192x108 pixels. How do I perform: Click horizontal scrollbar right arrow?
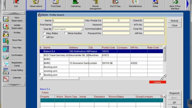tap(161, 78)
